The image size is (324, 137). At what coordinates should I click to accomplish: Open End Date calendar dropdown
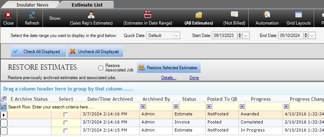[x=312, y=36]
